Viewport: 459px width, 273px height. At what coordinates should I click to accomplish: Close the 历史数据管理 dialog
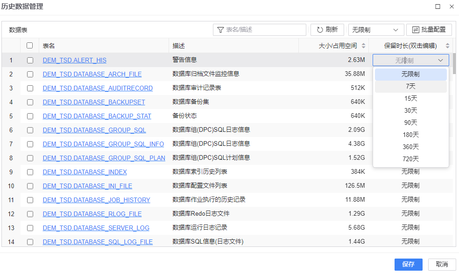pos(452,7)
